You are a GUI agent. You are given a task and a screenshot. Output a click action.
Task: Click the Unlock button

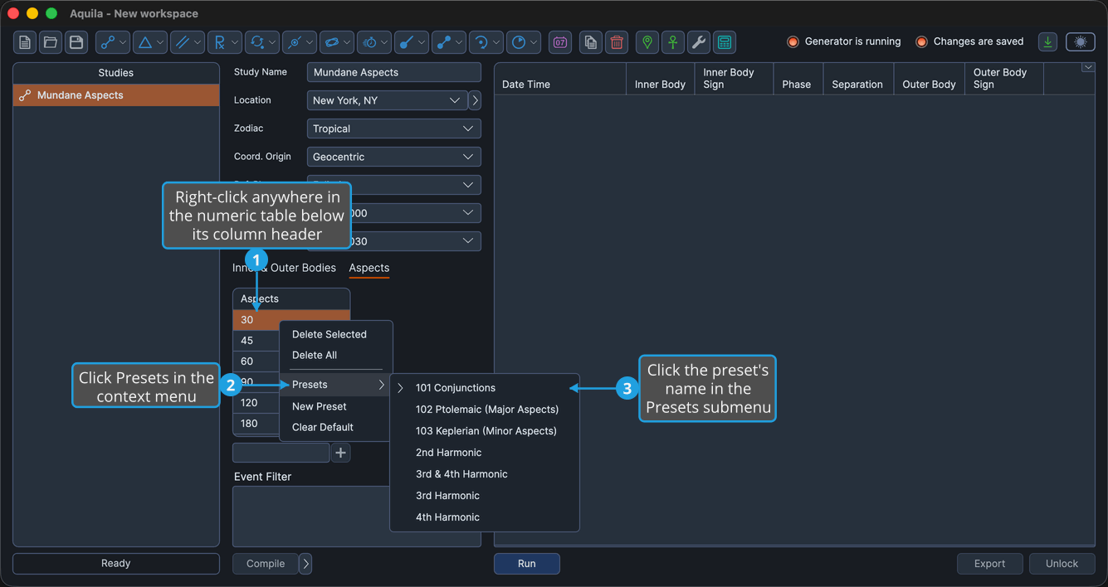(x=1062, y=564)
